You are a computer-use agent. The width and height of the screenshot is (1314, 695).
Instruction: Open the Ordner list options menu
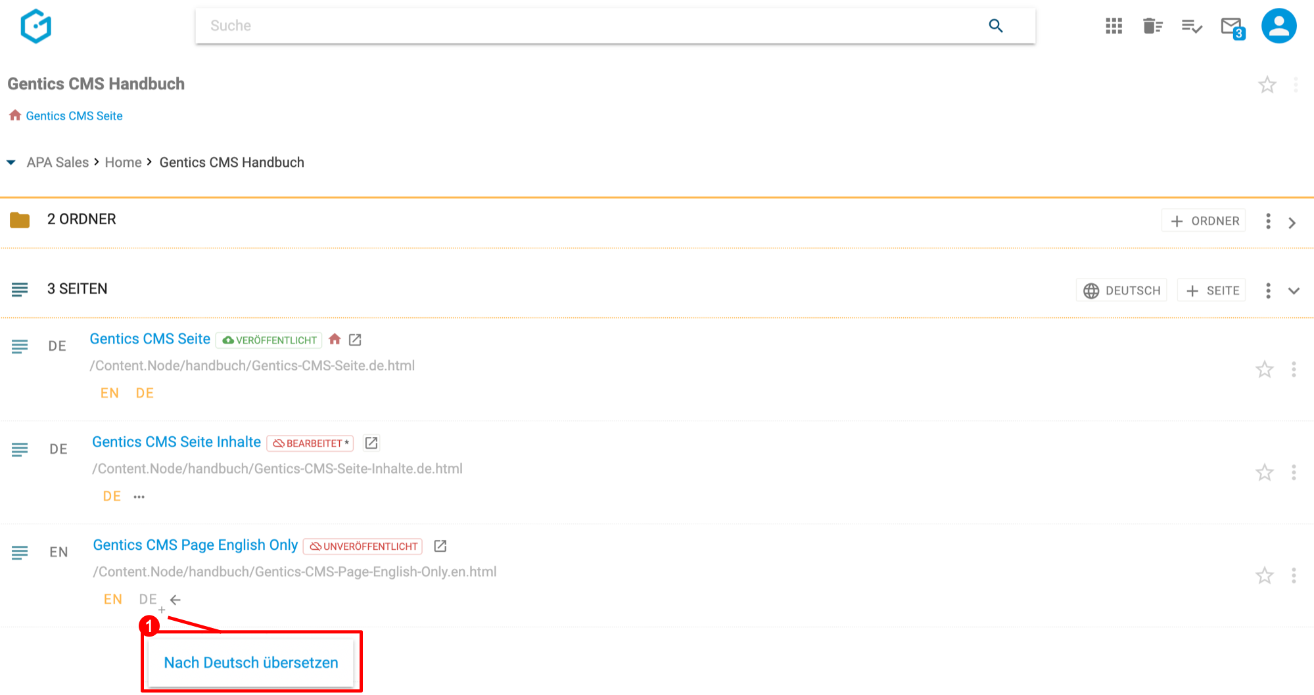1268,221
